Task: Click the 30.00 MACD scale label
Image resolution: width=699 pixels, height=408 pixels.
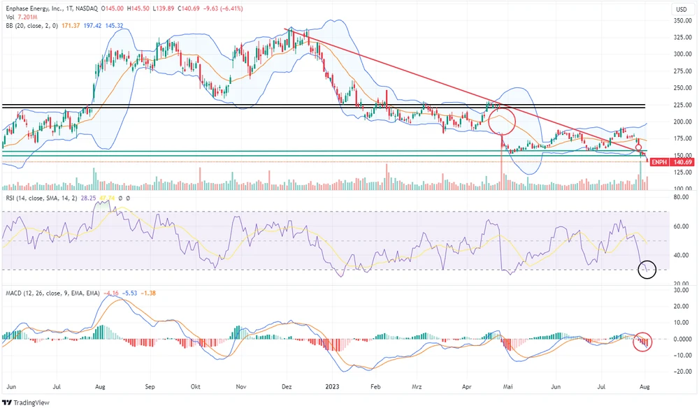Action: tap(683, 306)
